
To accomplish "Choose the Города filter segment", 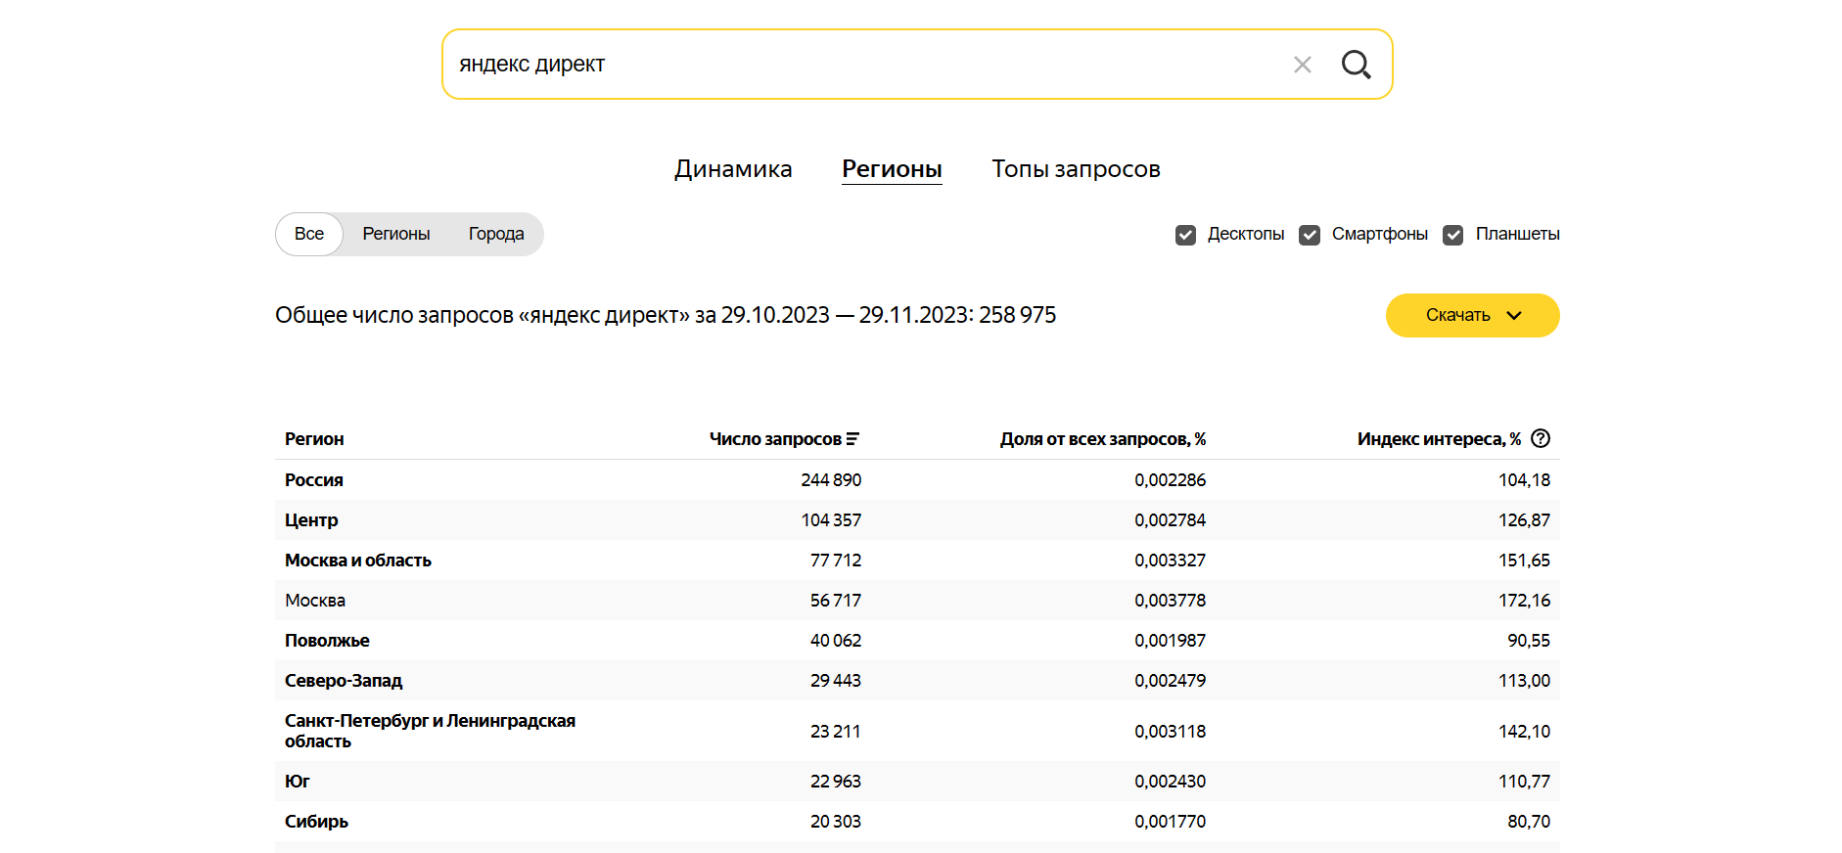I will click(496, 234).
